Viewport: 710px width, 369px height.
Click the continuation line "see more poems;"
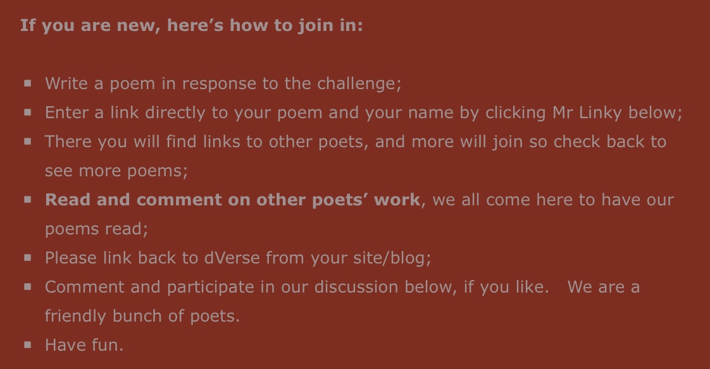(116, 171)
